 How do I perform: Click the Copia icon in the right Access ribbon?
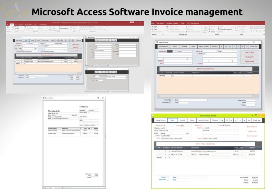pyautogui.click(x=153, y=29)
